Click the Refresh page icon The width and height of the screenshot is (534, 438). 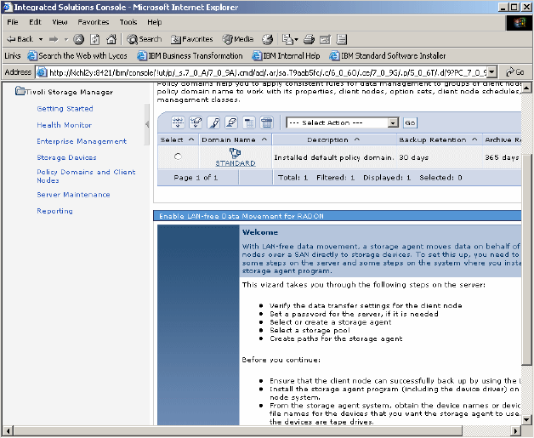click(x=95, y=39)
